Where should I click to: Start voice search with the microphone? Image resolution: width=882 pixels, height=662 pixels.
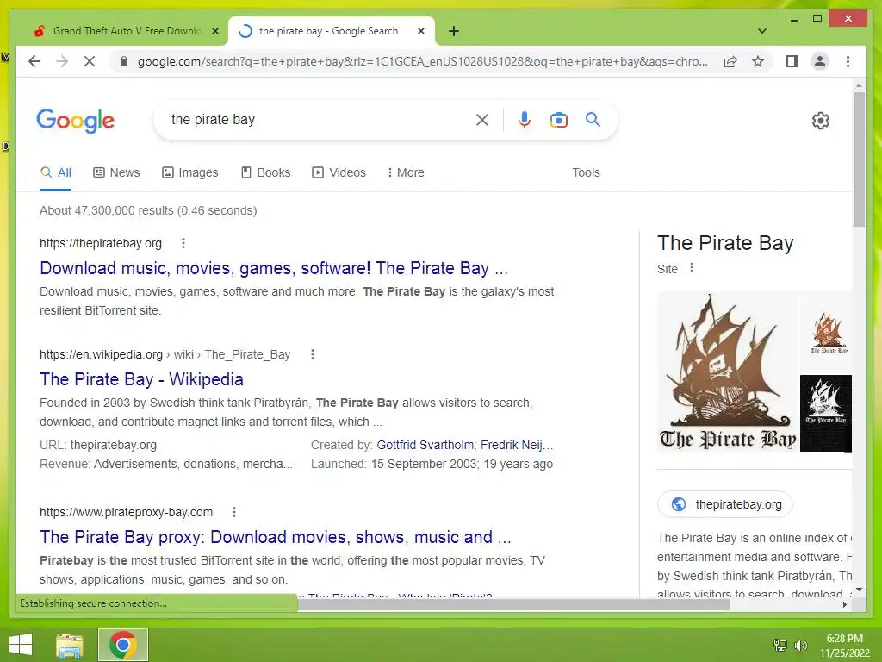pos(525,119)
